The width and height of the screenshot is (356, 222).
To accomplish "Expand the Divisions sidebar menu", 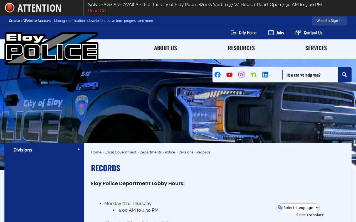I will pos(79,149).
